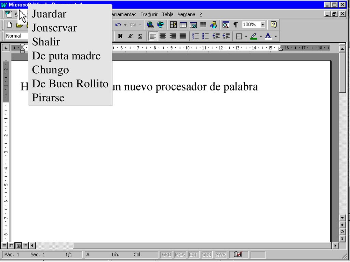Open the 100% zoom dropdown
The width and height of the screenshot is (350, 262).
(x=263, y=25)
